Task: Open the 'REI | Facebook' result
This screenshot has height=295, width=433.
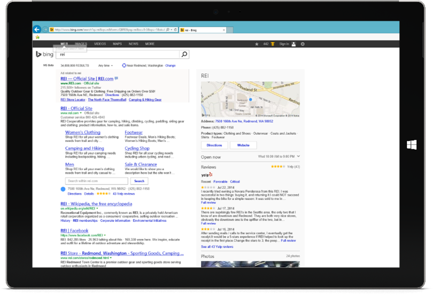Action: 74,230
